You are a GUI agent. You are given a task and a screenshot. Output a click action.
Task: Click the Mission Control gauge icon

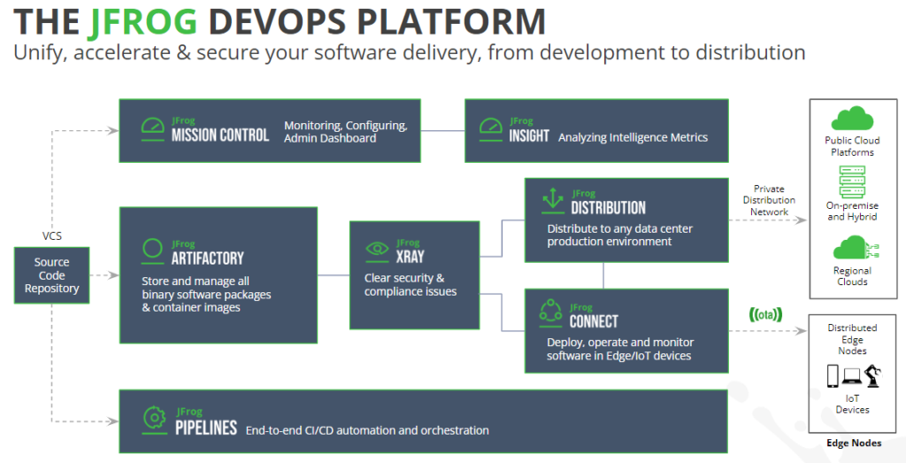153,129
